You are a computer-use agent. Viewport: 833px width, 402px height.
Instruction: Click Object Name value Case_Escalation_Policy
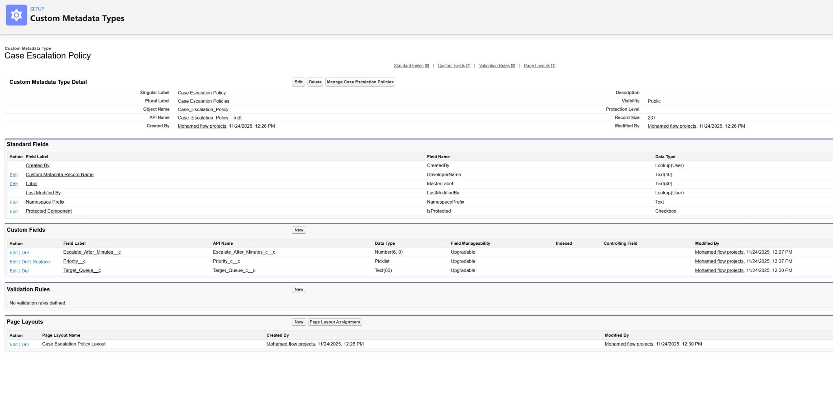(x=203, y=109)
